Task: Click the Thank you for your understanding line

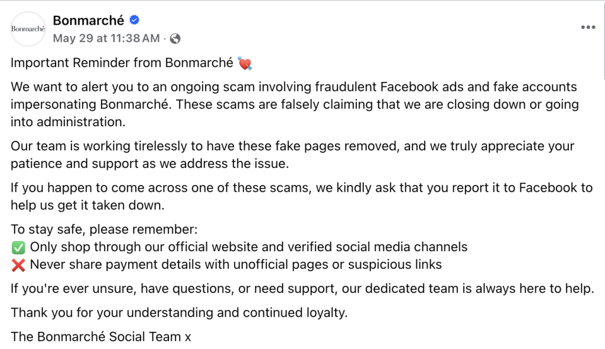Action: pyautogui.click(x=180, y=313)
